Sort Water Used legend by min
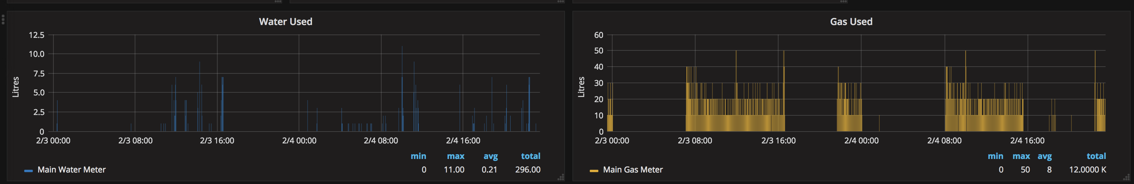Viewport: 1134px width, 184px height. [418, 156]
